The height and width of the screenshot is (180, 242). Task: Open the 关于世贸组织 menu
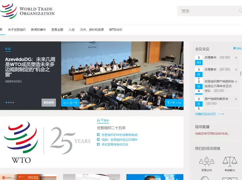point(17,29)
